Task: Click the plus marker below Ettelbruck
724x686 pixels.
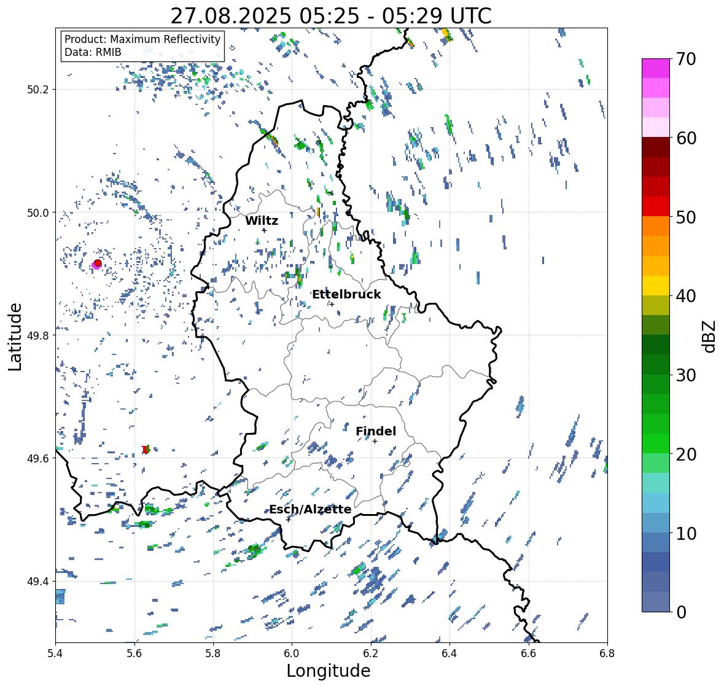Action: coord(332,304)
